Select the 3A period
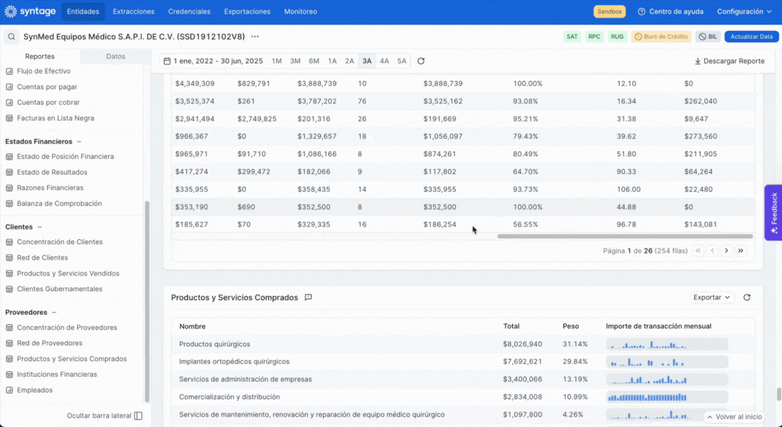 367,61
